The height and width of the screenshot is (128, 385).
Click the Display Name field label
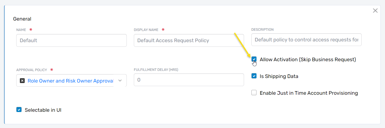pos(146,30)
